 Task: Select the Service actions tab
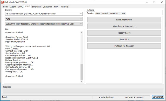pyautogui.click(x=90, y=13)
